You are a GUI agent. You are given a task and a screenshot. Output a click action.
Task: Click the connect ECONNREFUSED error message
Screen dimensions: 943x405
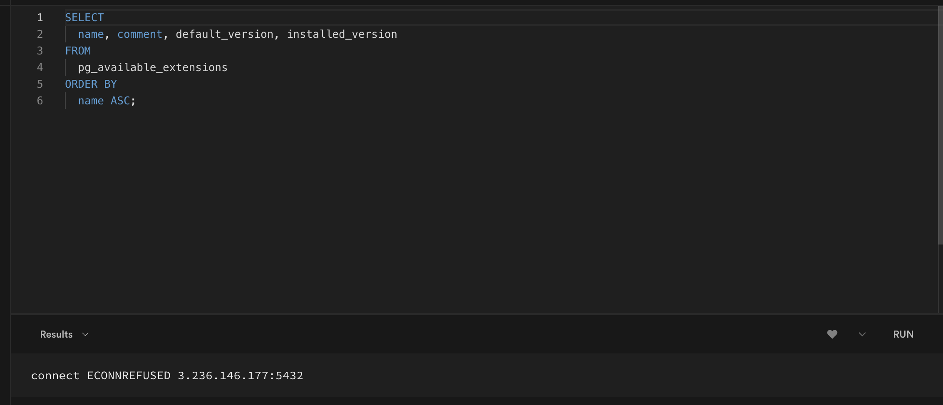[167, 375]
